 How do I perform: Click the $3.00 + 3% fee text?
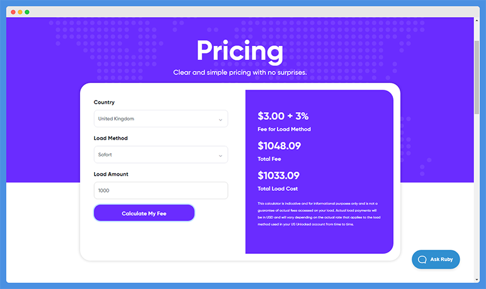pos(283,116)
